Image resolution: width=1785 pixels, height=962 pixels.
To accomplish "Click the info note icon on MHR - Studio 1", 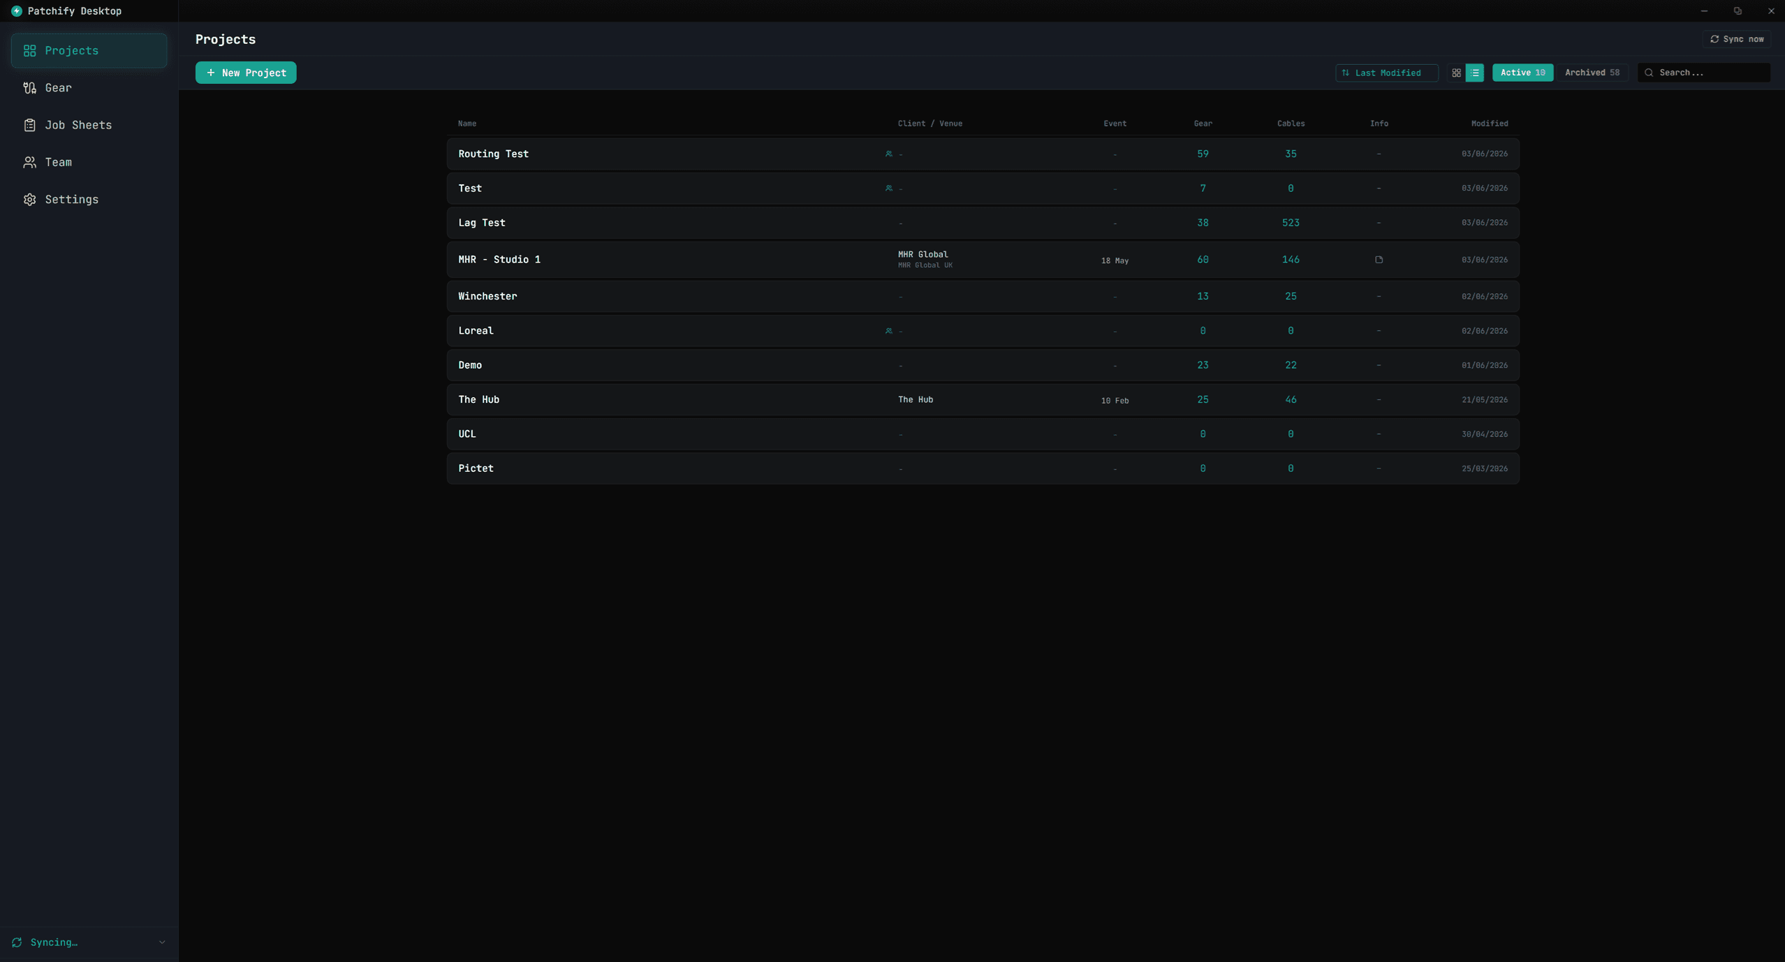I will pyautogui.click(x=1379, y=260).
